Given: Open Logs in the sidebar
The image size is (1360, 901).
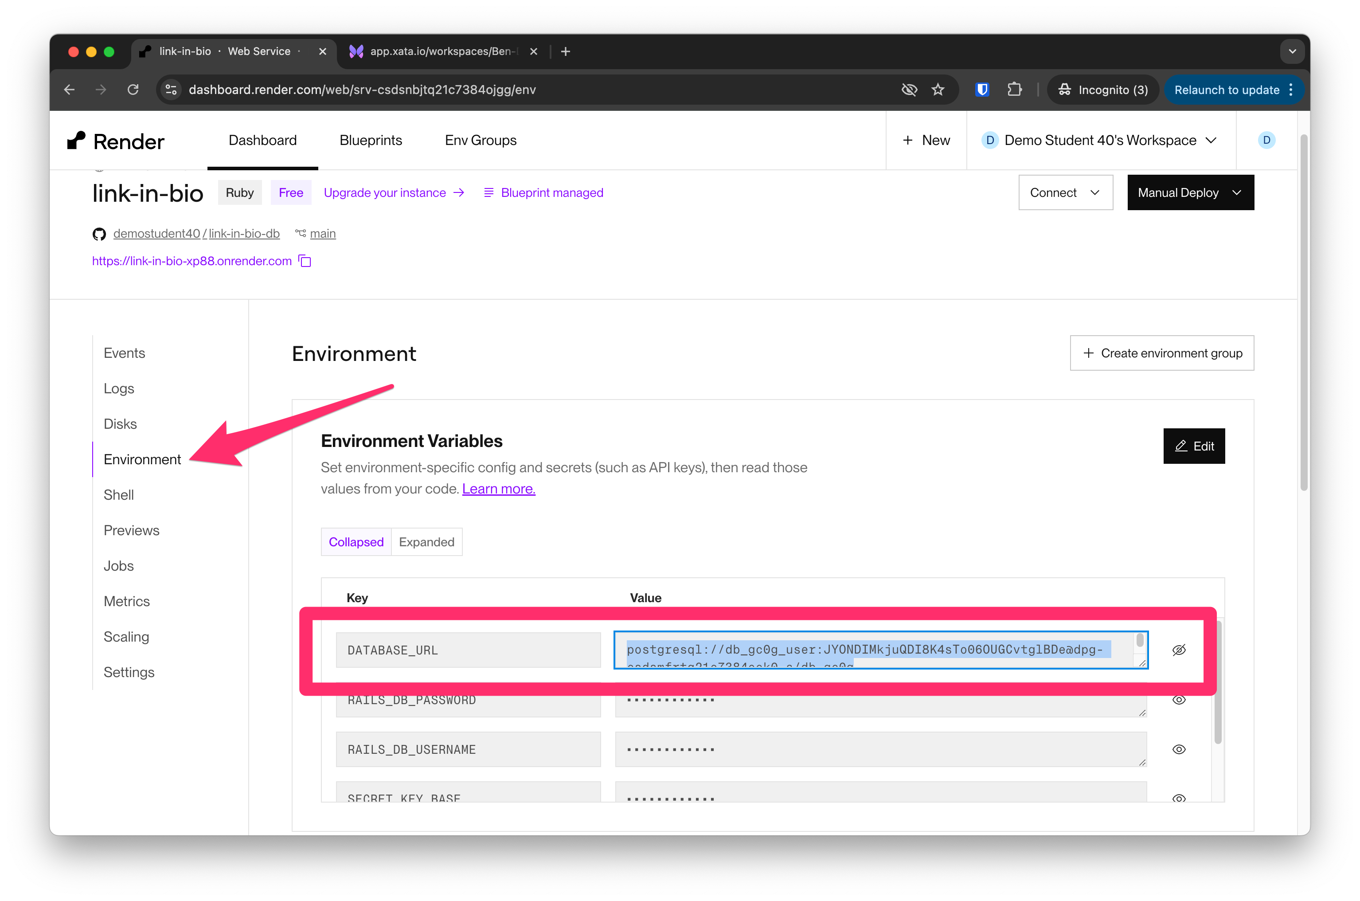Looking at the screenshot, I should 119,388.
